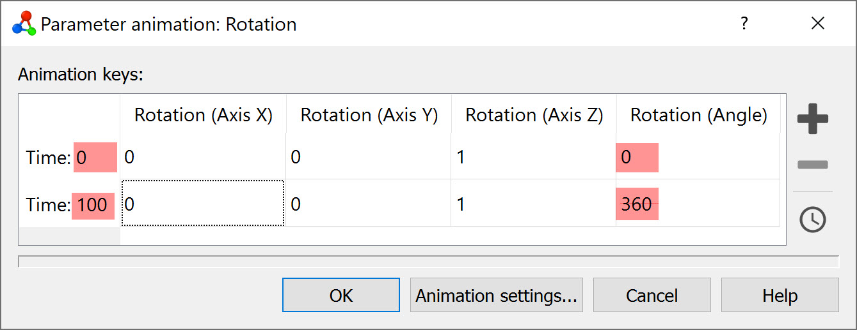This screenshot has height=330, width=857.
Task: Click the plus icon to add animation key
Action: tap(812, 119)
